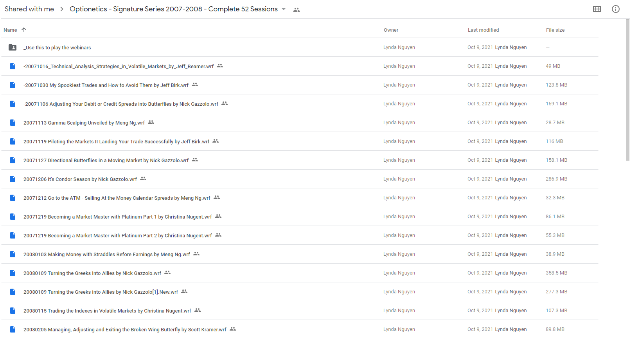Click file icon for Adjusting Your Debit or Credit Spreads

(x=13, y=104)
